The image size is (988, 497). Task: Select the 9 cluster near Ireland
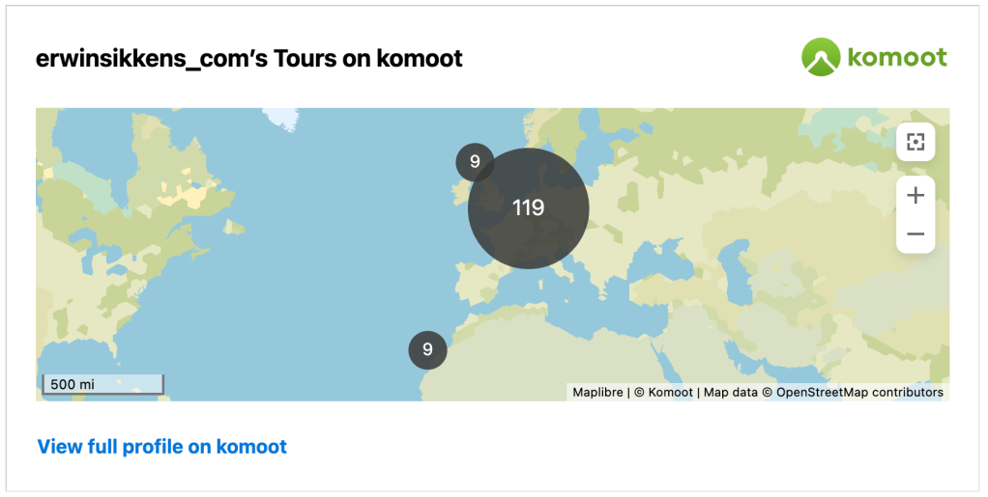[x=475, y=162]
